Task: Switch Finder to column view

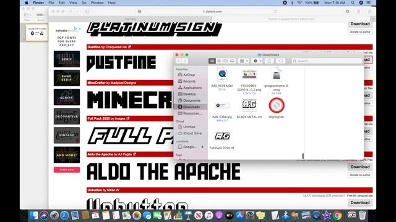Action: tap(225, 61)
